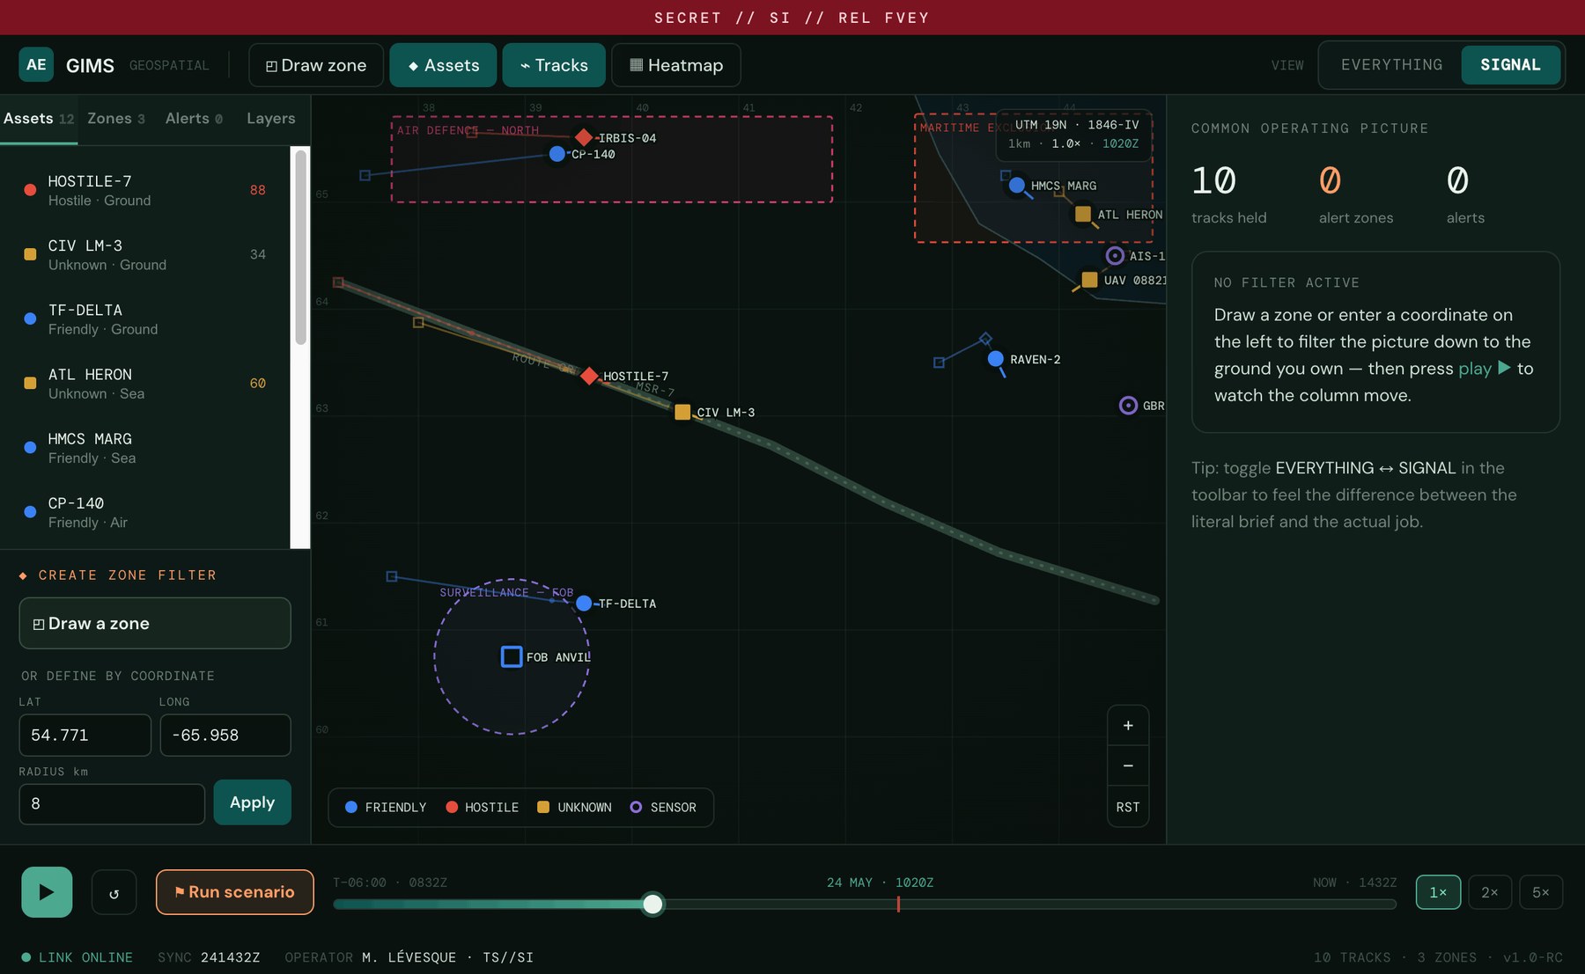The image size is (1585, 974).
Task: Click the SURVEILLANCE — FOB zone label
Action: (506, 592)
